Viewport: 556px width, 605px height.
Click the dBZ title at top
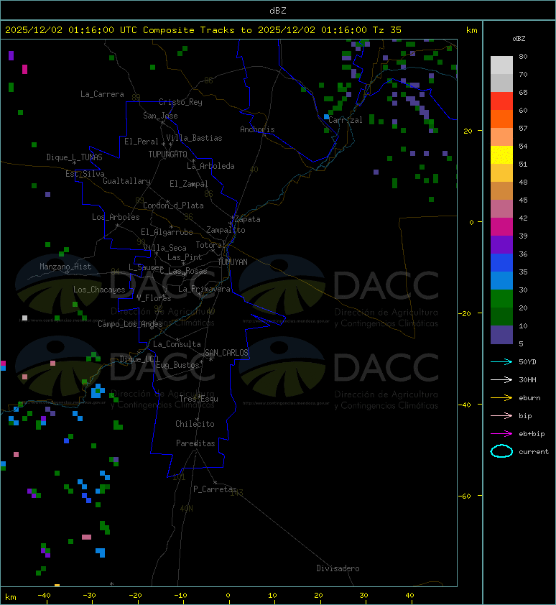278,11
